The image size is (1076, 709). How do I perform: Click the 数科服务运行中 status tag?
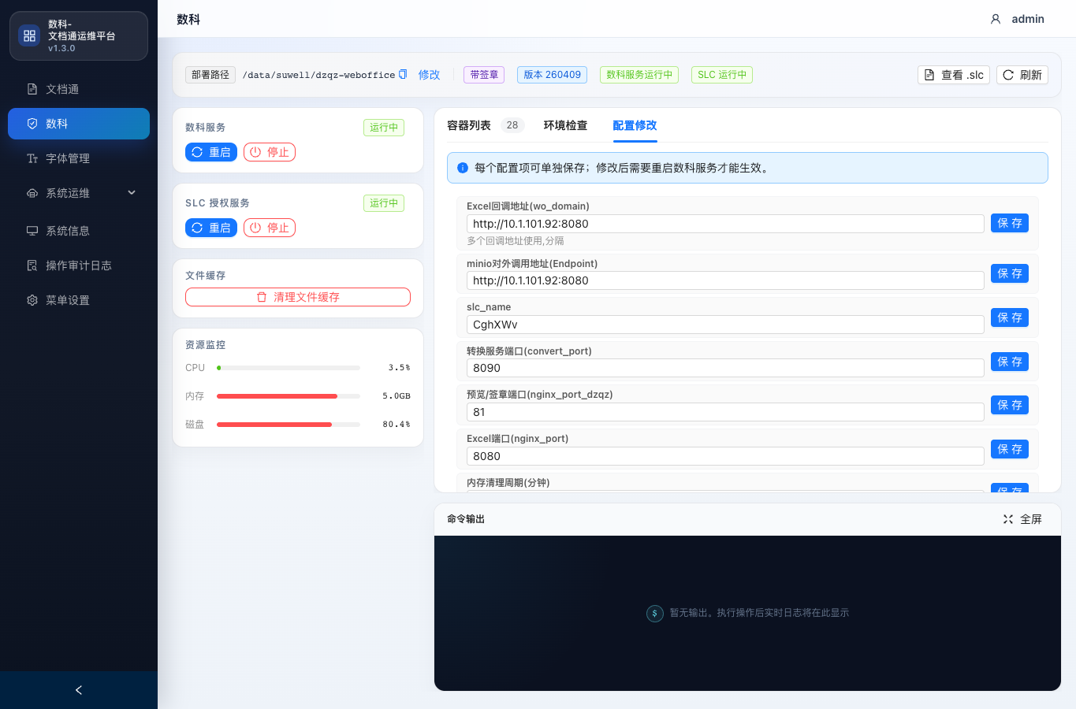pyautogui.click(x=639, y=75)
